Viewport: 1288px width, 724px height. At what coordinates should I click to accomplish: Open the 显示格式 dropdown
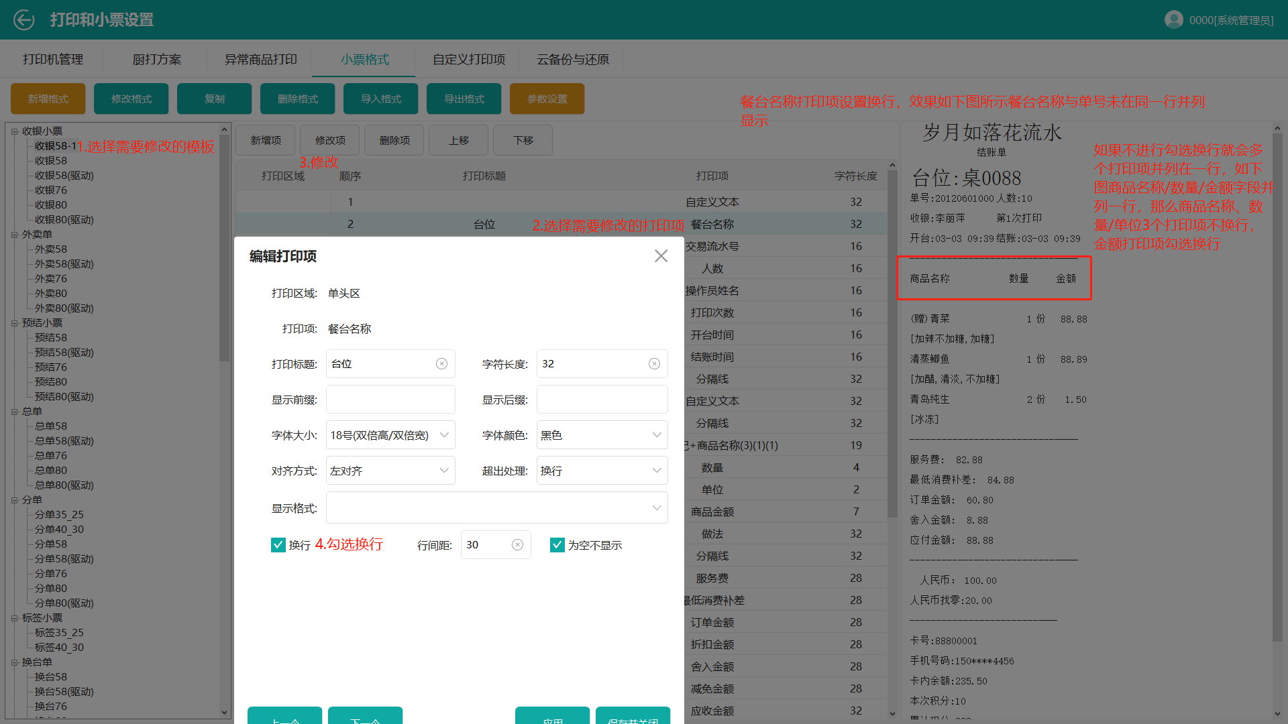[x=496, y=507]
